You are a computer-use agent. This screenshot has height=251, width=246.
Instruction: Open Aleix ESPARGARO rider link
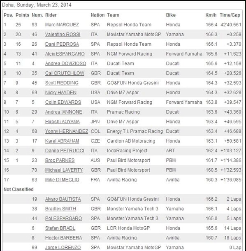[65, 54]
